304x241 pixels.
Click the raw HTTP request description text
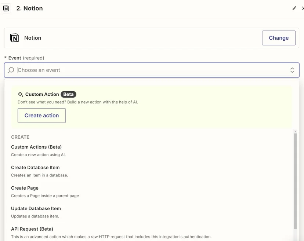(x=111, y=237)
